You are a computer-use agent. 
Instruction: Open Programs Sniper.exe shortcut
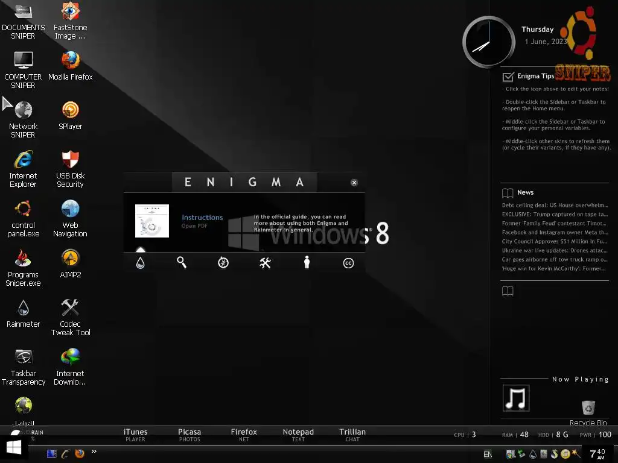click(x=24, y=268)
